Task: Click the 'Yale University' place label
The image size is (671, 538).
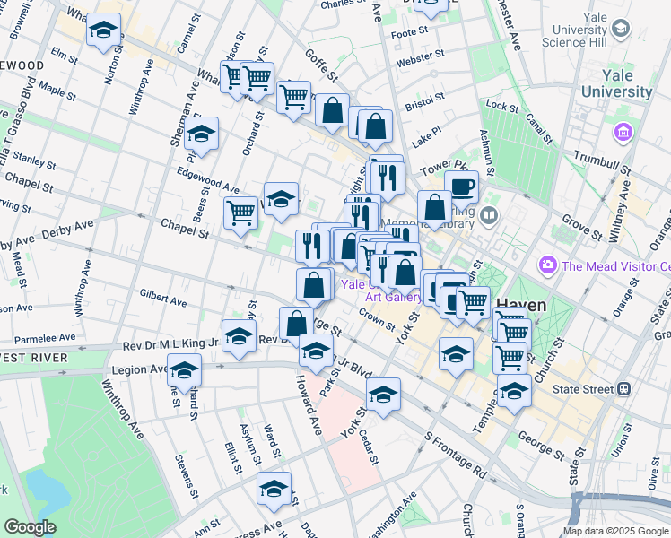Action: pos(616,83)
